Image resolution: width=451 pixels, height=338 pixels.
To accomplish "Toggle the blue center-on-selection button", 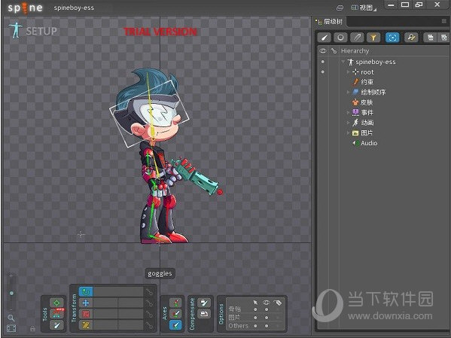I will pos(392,38).
